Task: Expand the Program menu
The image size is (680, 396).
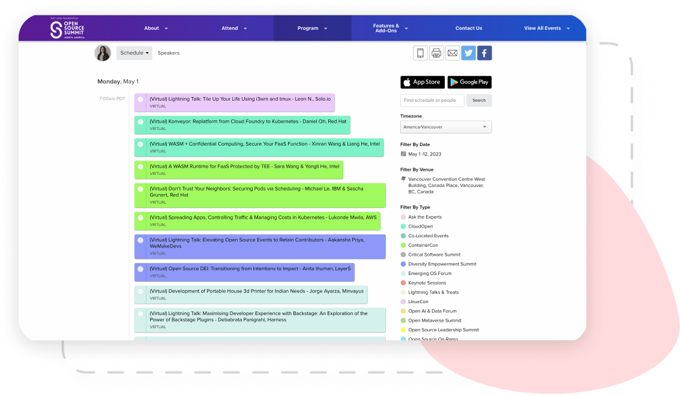Action: 312,28
